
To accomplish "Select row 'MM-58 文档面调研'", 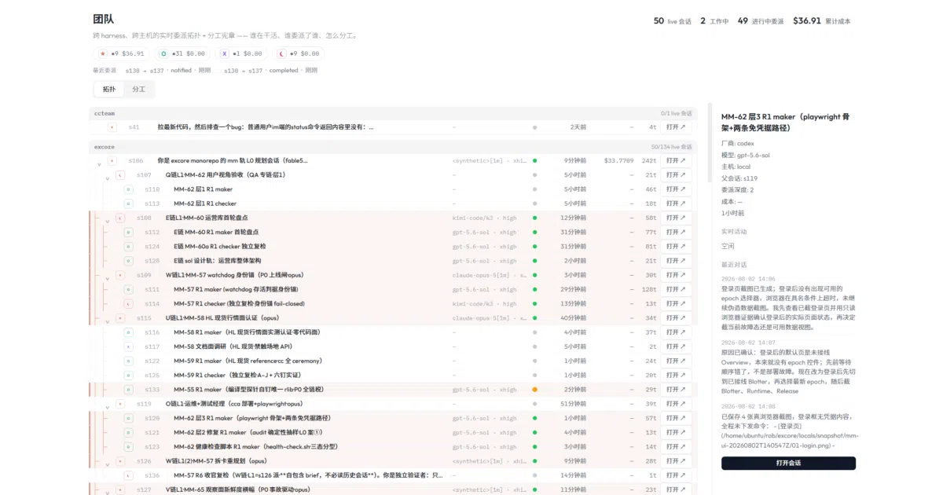I will tap(393, 346).
